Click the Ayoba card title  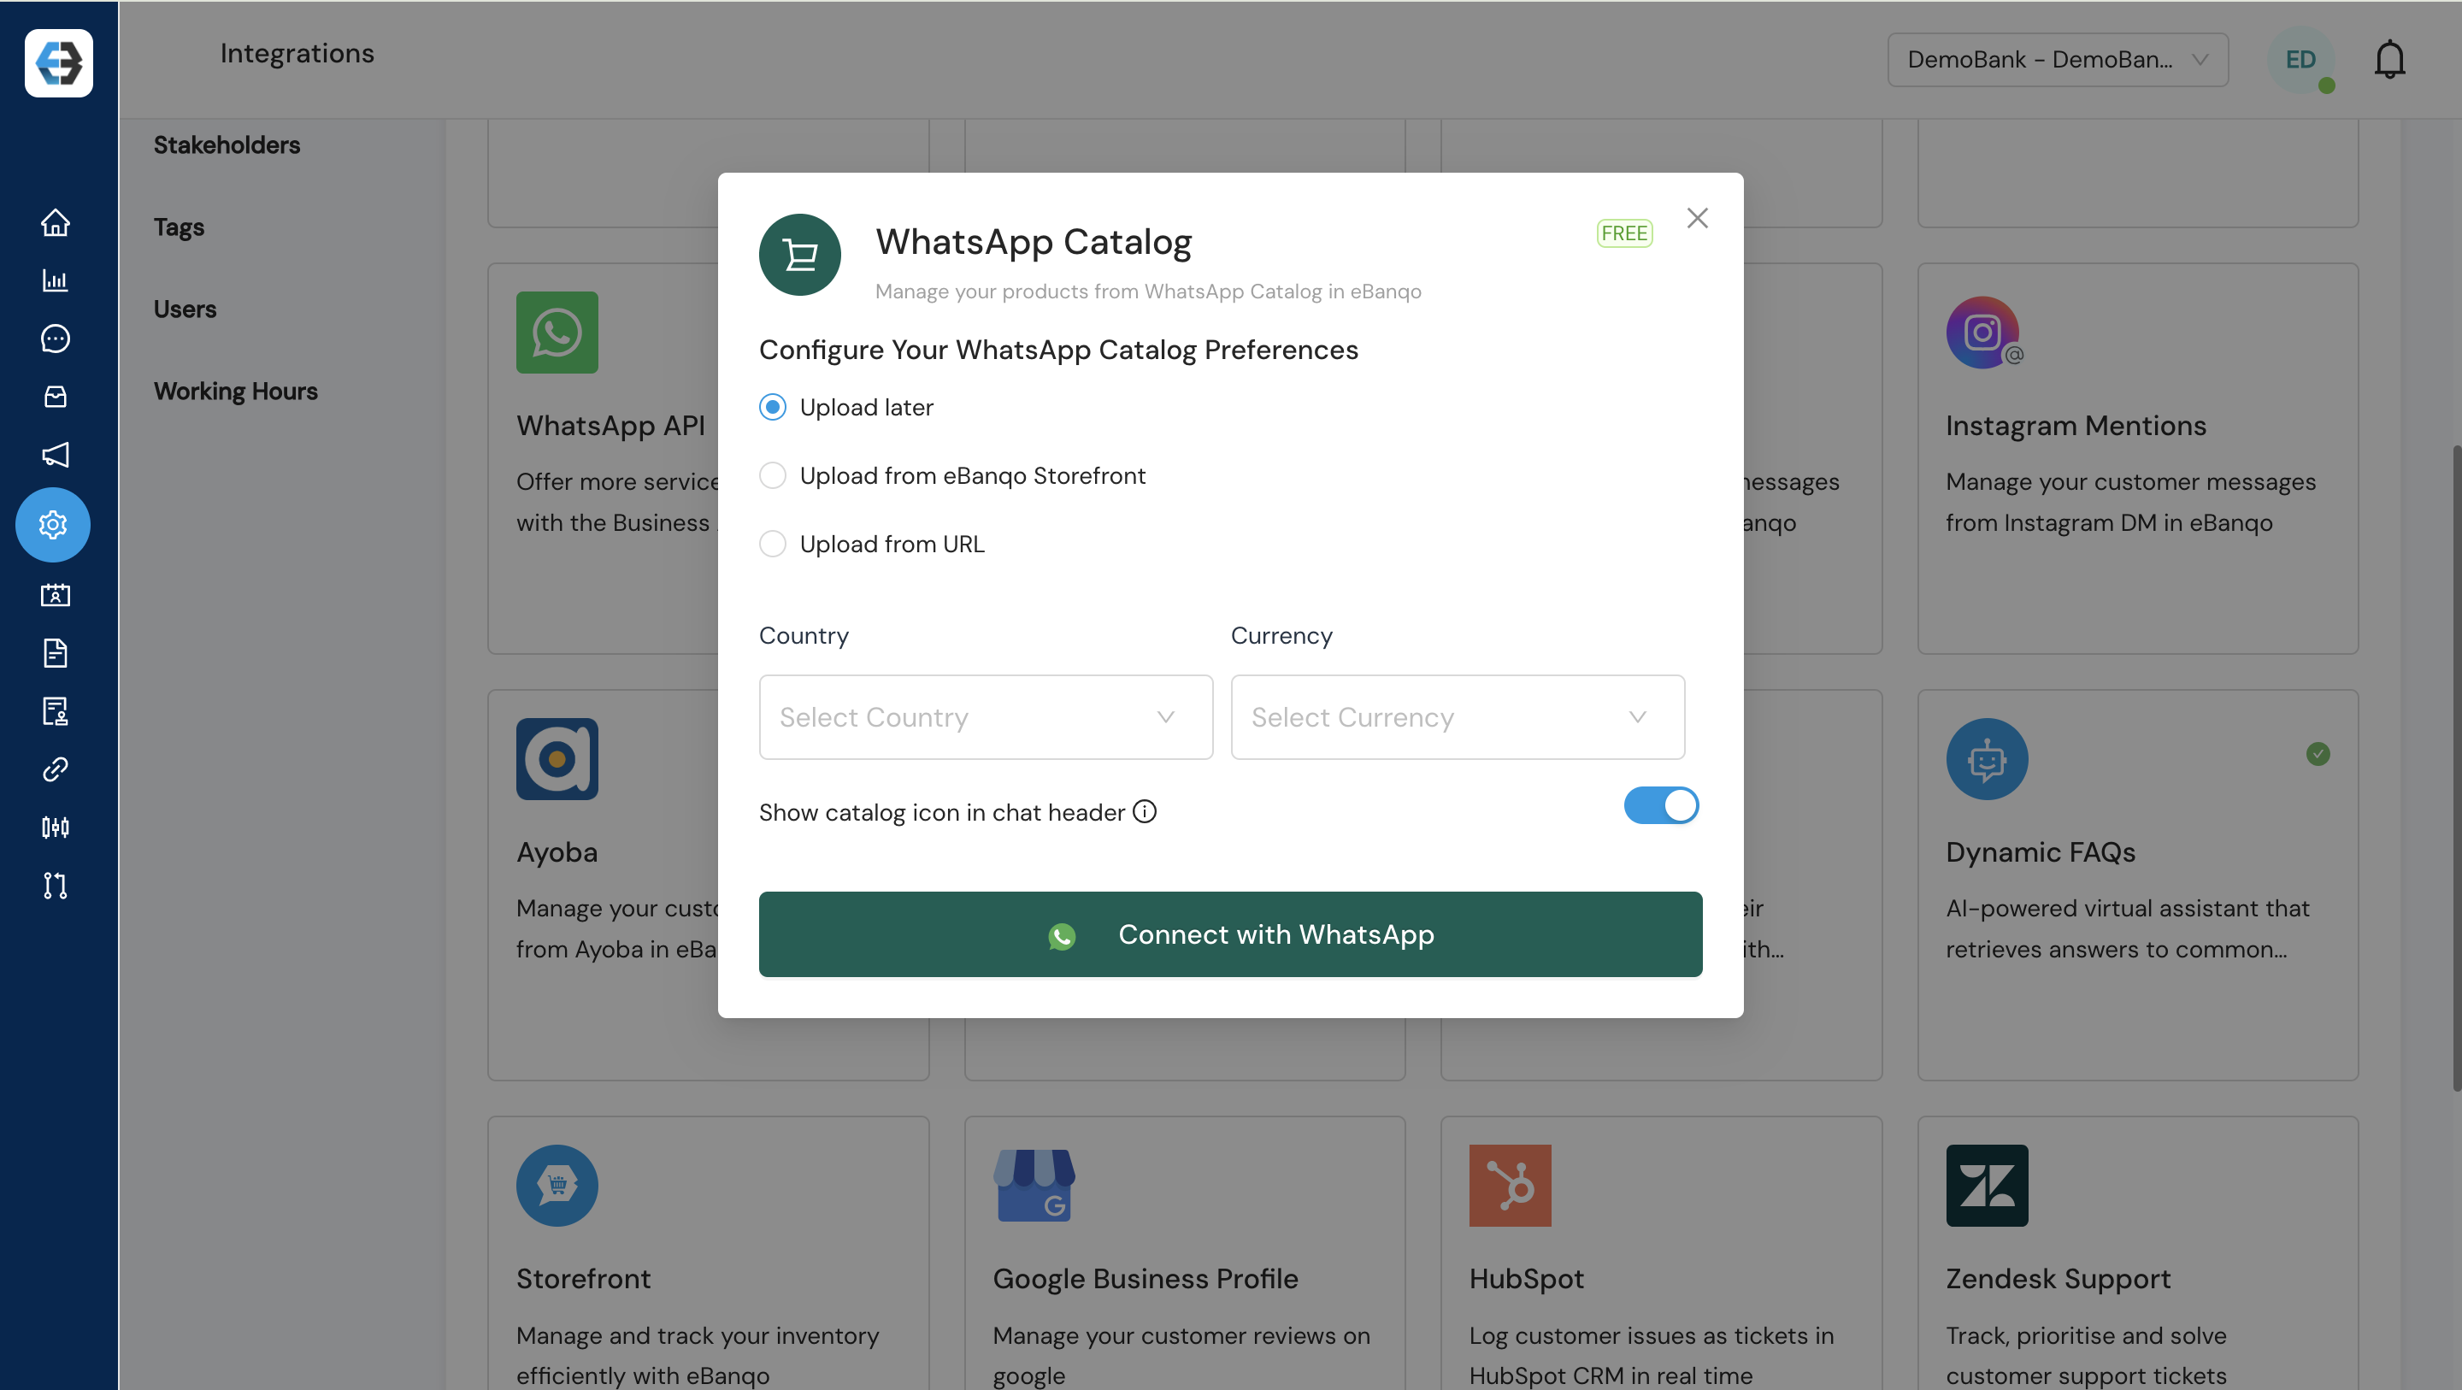557,853
